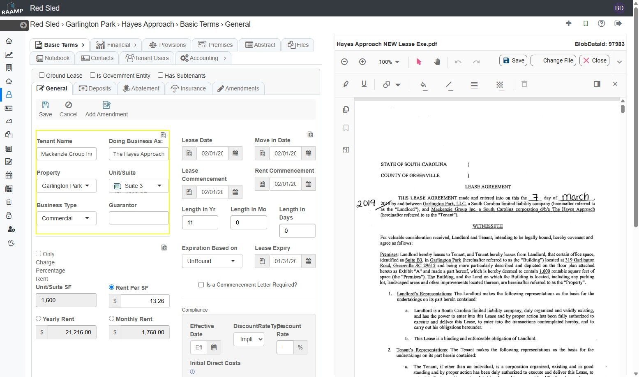
Task: Expand the Business Type Commercial dropdown
Action: point(66,218)
